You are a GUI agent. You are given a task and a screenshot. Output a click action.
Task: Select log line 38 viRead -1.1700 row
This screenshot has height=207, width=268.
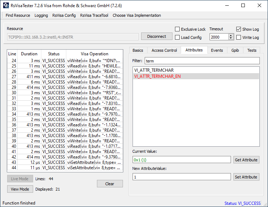pyautogui.click(x=65, y=135)
